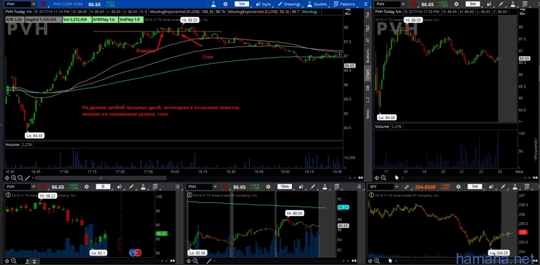This screenshot has width=540, height=265.
Task: Zoom out on the main 1m chart
Action: click(x=20, y=178)
